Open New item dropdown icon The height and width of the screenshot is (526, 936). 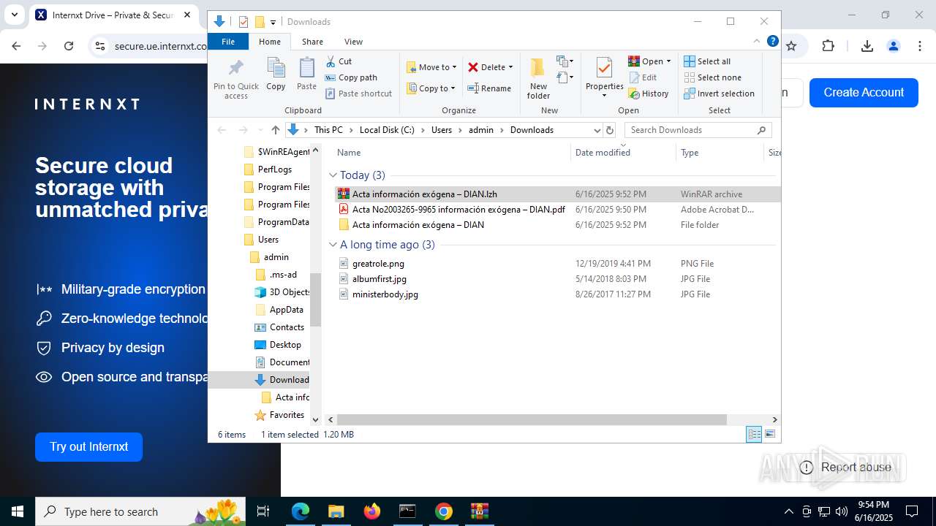565,61
